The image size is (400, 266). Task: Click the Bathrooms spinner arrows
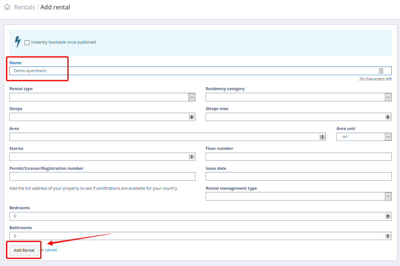(x=388, y=236)
